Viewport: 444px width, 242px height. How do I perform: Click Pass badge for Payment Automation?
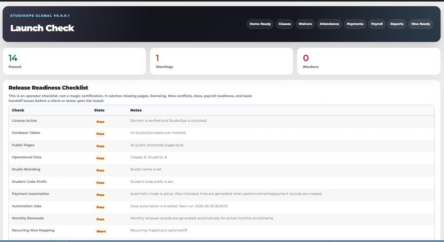(100, 195)
